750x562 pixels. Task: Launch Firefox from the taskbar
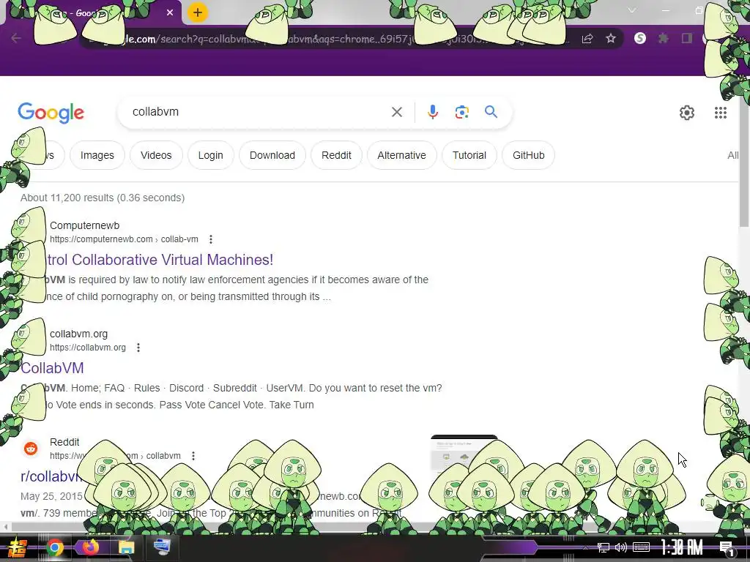(90, 547)
